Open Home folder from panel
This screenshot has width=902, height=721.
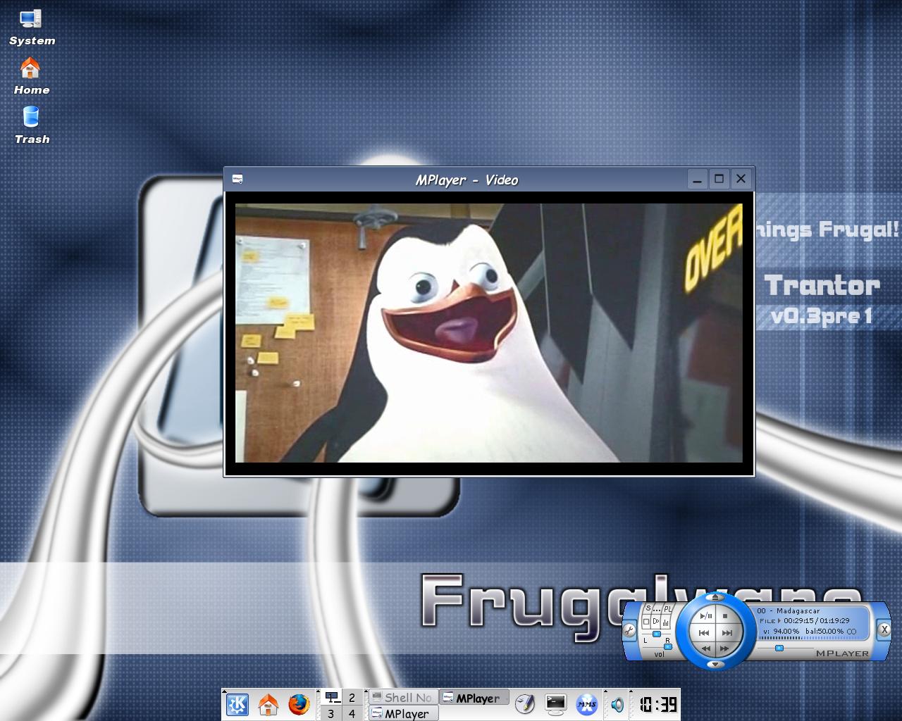(268, 704)
